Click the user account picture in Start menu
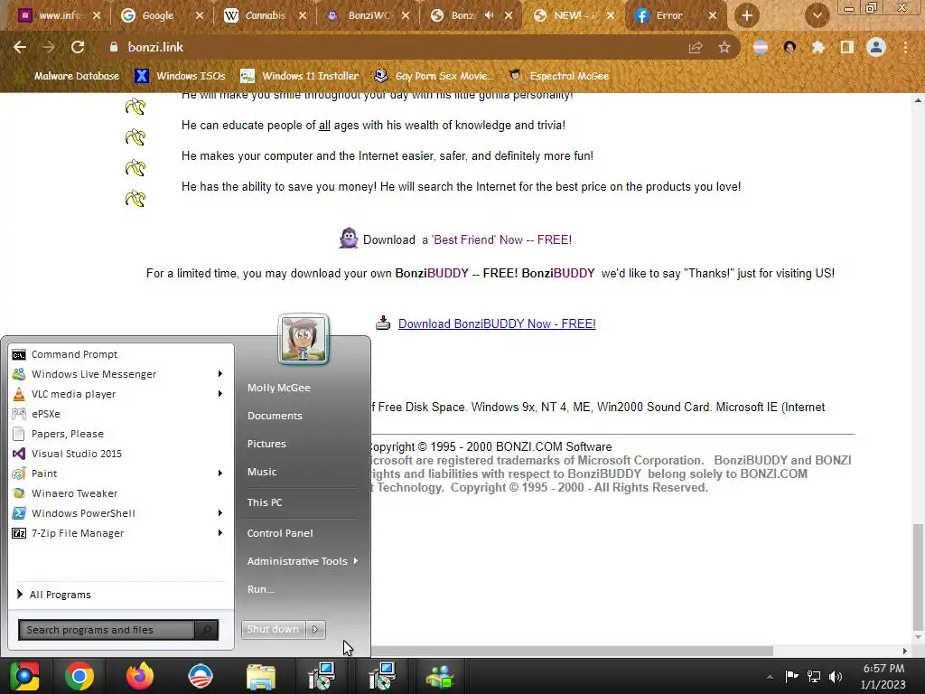925x694 pixels. pos(304,339)
